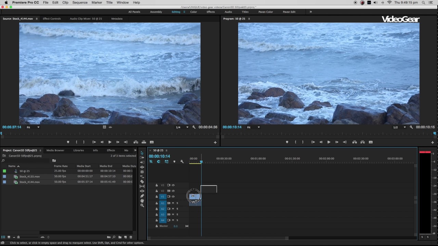Switch to Color workspace
The width and height of the screenshot is (438, 246).
pos(194,12)
